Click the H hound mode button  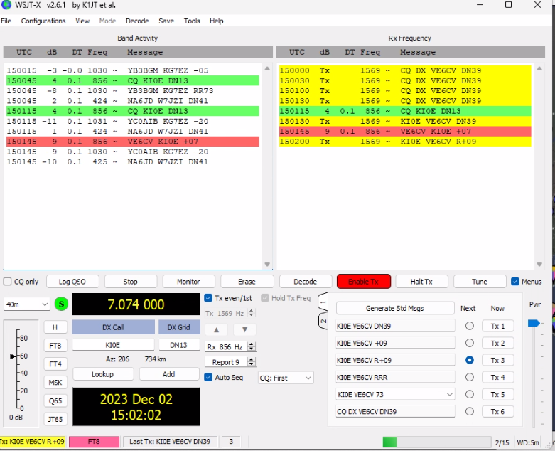[x=55, y=327]
